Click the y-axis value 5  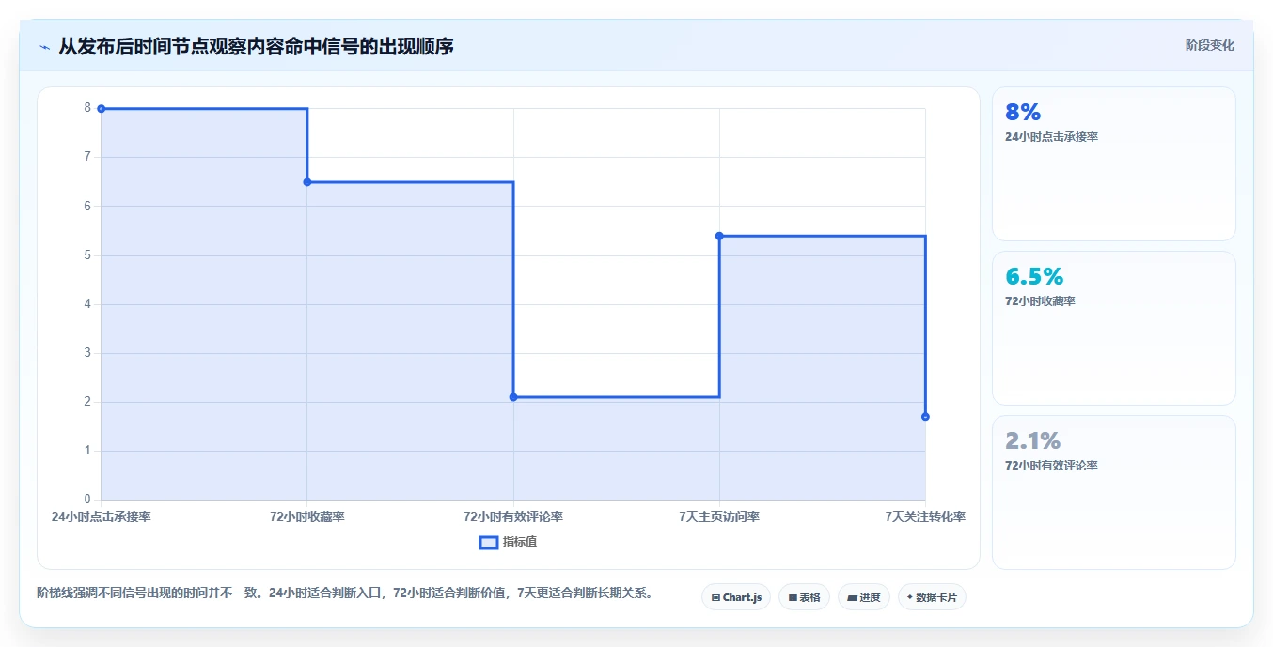coord(87,255)
